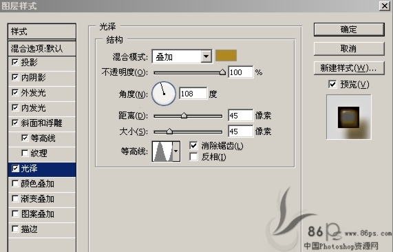Toggle the 内发光 inner glow checkbox
393x252 pixels.
pos(15,108)
